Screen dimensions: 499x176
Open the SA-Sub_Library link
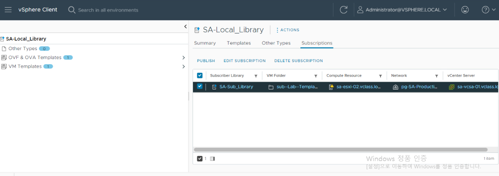coord(237,87)
